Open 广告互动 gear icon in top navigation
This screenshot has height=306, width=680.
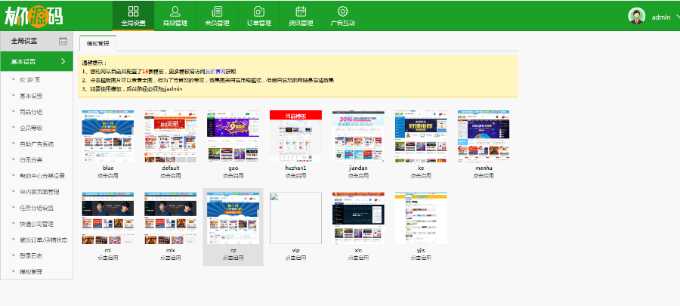(x=342, y=11)
